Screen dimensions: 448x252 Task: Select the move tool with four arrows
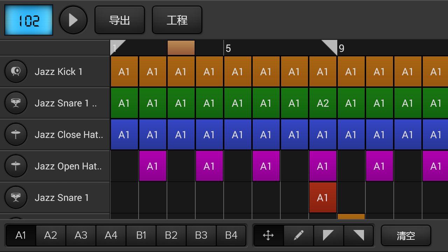(268, 235)
